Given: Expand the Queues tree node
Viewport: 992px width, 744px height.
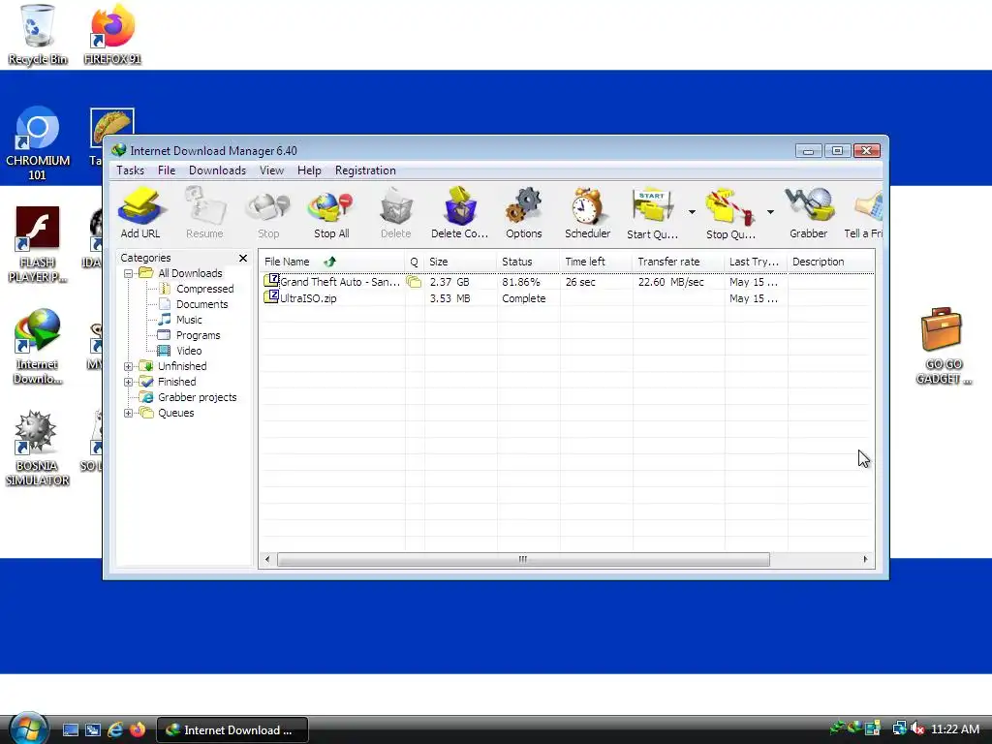Looking at the screenshot, I should tap(129, 413).
